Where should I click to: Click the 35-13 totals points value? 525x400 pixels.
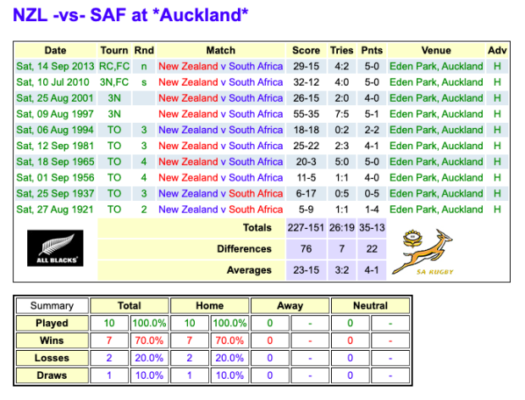pyautogui.click(x=372, y=228)
